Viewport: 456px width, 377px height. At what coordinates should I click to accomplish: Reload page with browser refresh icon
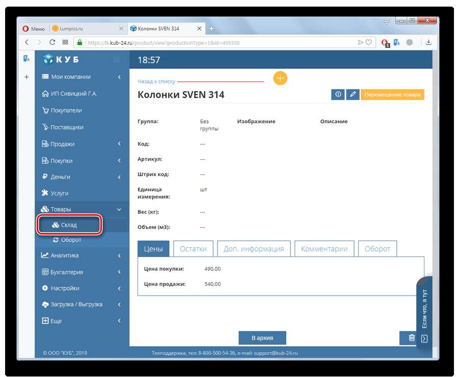coord(52,43)
